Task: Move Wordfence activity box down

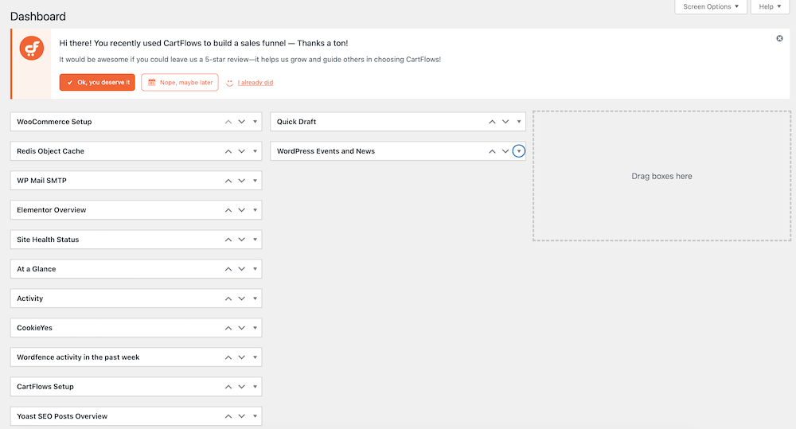Action: [x=241, y=357]
